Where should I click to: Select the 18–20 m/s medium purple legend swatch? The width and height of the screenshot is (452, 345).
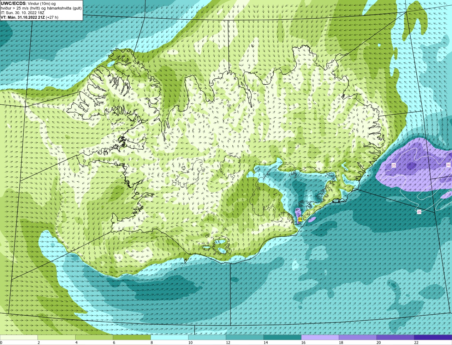[358, 337]
